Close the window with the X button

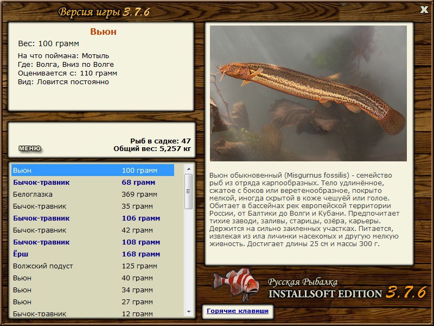tap(424, 9)
